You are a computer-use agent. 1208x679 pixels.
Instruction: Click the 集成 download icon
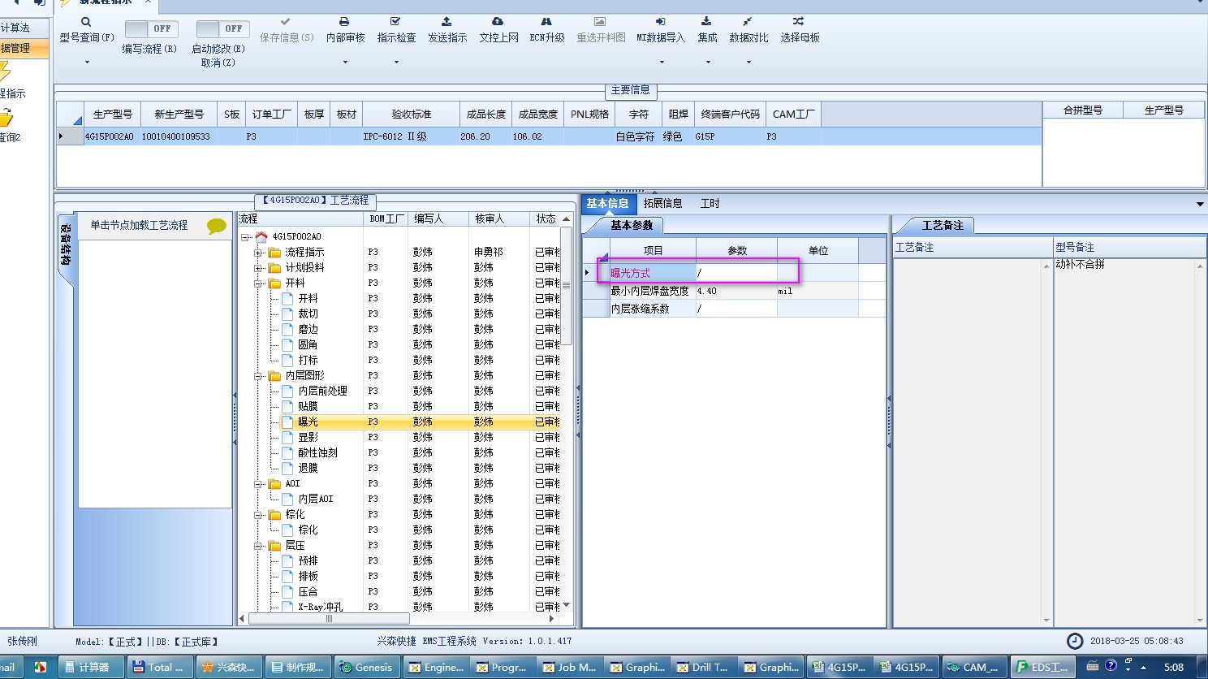(x=706, y=22)
